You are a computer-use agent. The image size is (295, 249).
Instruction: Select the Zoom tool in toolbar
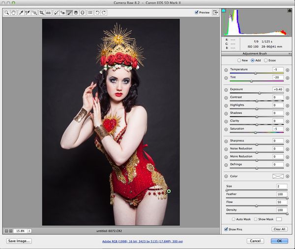pyautogui.click(x=6, y=12)
